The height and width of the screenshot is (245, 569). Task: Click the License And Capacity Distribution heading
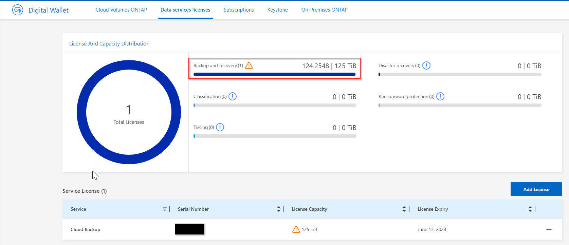point(109,43)
